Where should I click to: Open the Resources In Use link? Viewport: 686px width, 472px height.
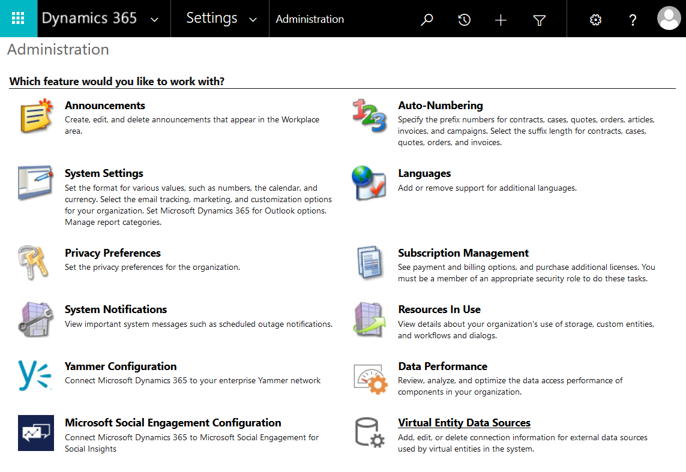(x=439, y=309)
